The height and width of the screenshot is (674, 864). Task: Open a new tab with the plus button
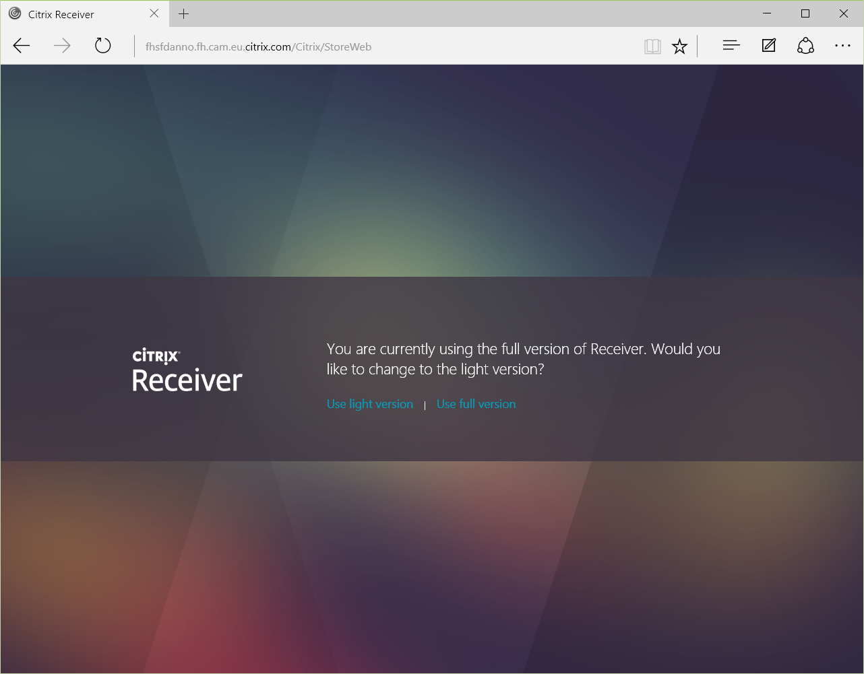(x=183, y=13)
